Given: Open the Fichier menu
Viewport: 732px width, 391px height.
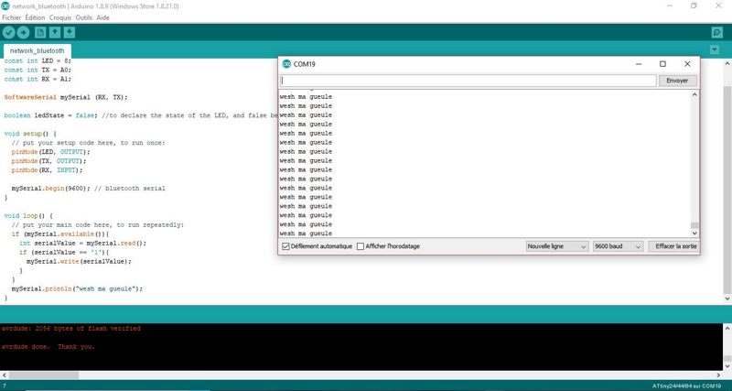Looking at the screenshot, I should [x=12, y=17].
